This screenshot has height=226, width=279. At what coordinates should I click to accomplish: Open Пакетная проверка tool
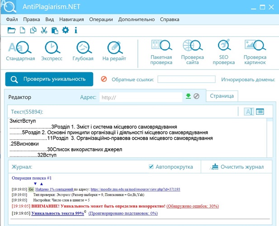pos(161,52)
